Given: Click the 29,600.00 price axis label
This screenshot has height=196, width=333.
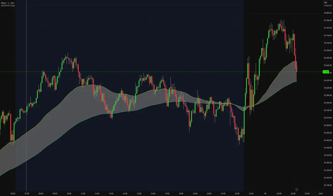Looking at the screenshot, I should pyautogui.click(x=328, y=88).
